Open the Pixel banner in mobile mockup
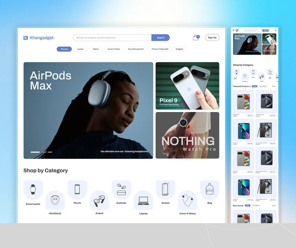Viewport: 296px width, 248px height. [269, 38]
